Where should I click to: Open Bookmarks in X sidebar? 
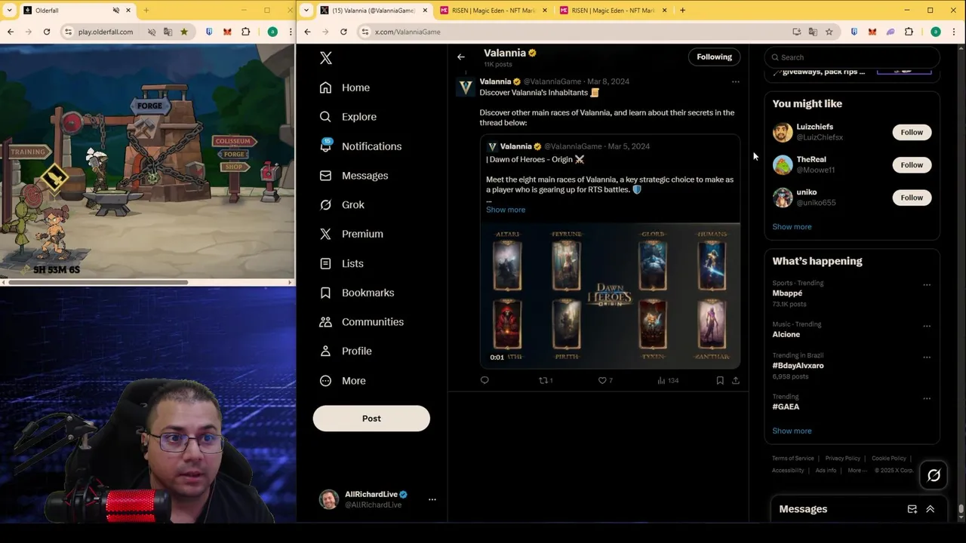pos(357,293)
